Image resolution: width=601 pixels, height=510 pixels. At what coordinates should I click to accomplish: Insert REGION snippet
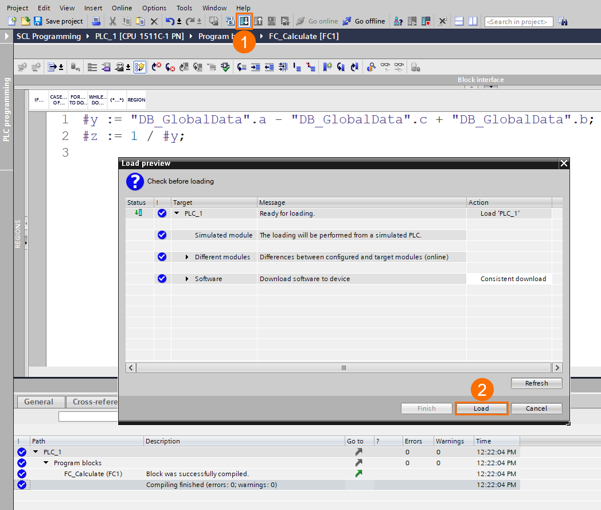(136, 100)
